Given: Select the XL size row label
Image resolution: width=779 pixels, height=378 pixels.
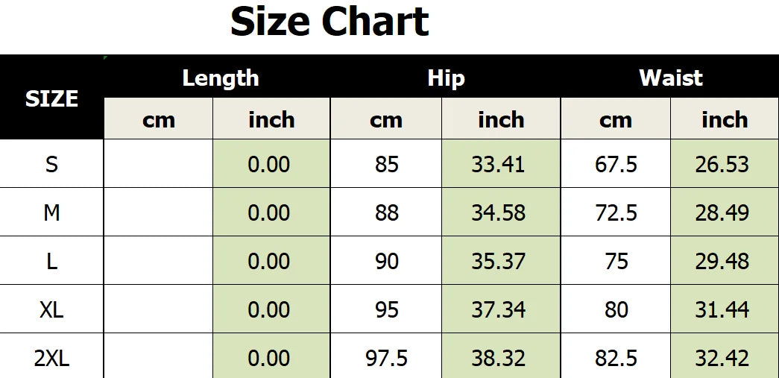Looking at the screenshot, I should coord(51,309).
